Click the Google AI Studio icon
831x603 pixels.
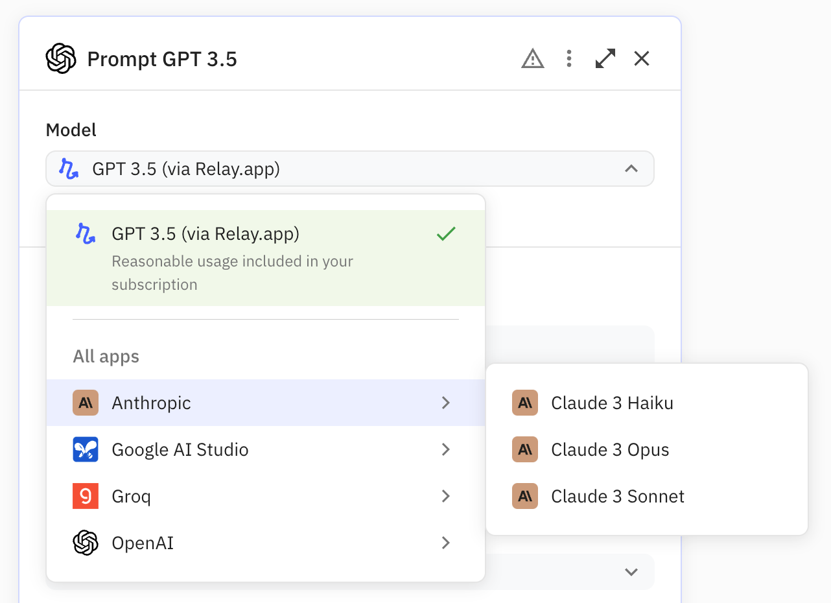(x=86, y=449)
